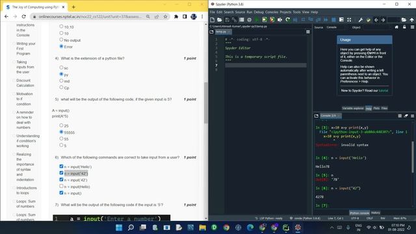Image resolution: width=416 pixels, height=234 pixels.
Task: Click back arrow in Spyder toolbar
Action: [376, 20]
